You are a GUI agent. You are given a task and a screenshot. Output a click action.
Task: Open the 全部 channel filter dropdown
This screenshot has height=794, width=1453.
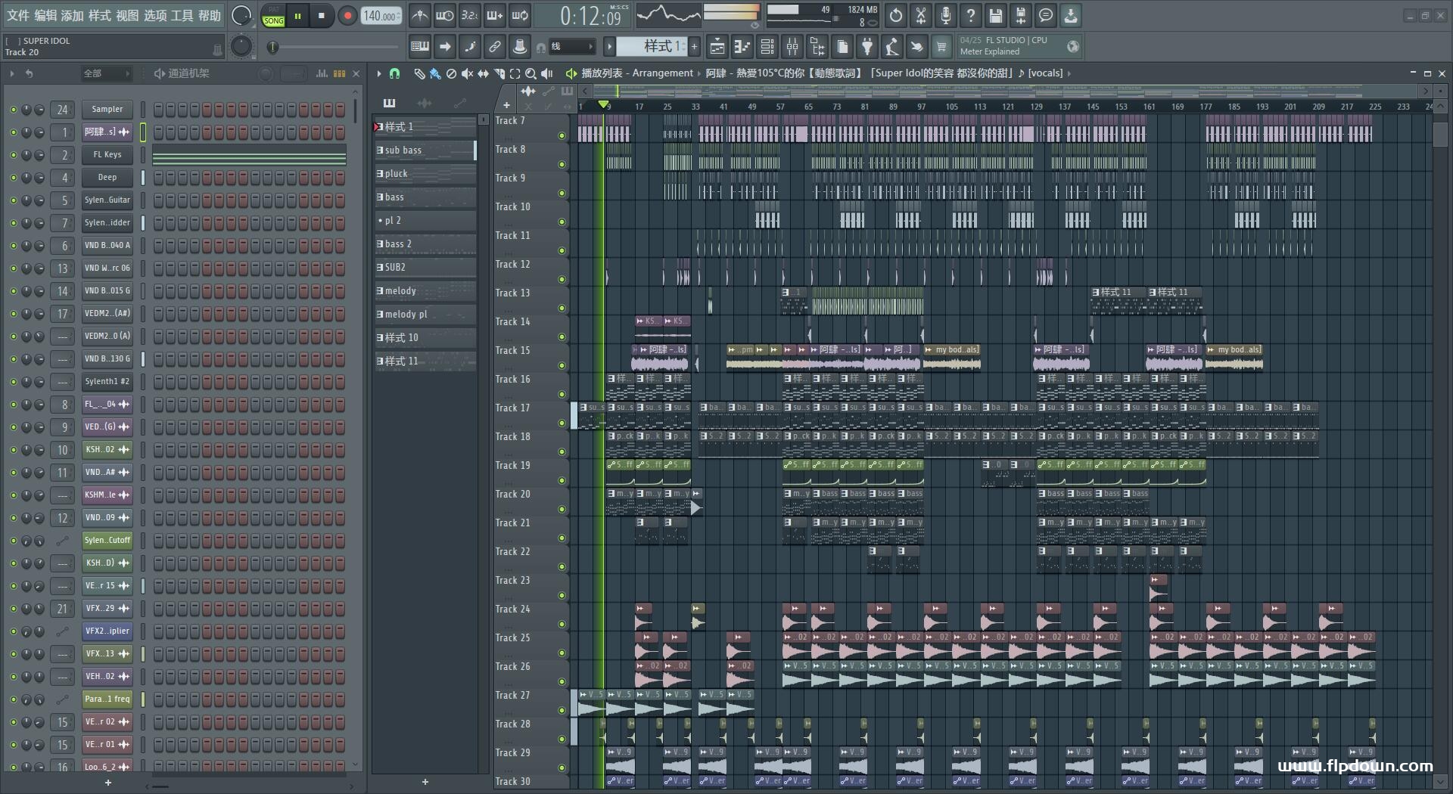106,73
